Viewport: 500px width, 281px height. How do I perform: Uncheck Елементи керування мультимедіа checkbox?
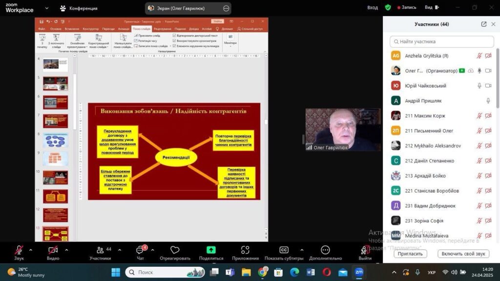coord(175,46)
